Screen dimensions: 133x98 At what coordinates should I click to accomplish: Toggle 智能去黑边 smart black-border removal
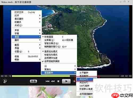(x=59, y=43)
